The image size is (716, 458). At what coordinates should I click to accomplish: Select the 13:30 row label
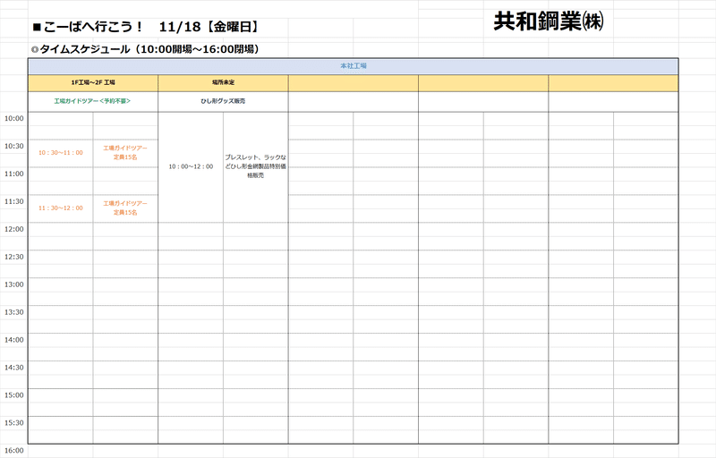click(14, 312)
